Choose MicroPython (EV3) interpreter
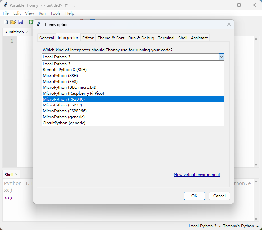 pos(133,82)
